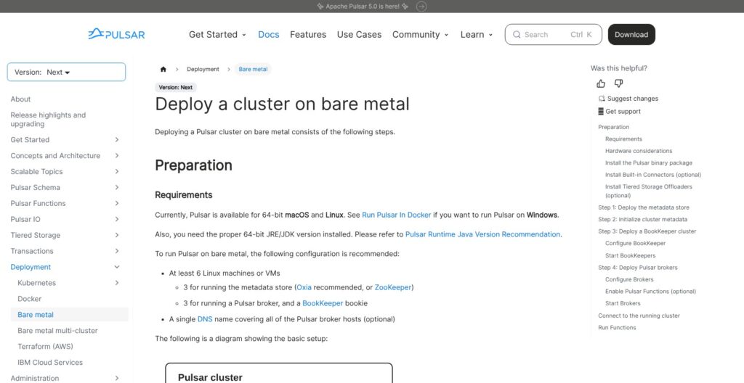The height and width of the screenshot is (383, 744).
Task: Expand the Administration chevron
Action: click(117, 378)
